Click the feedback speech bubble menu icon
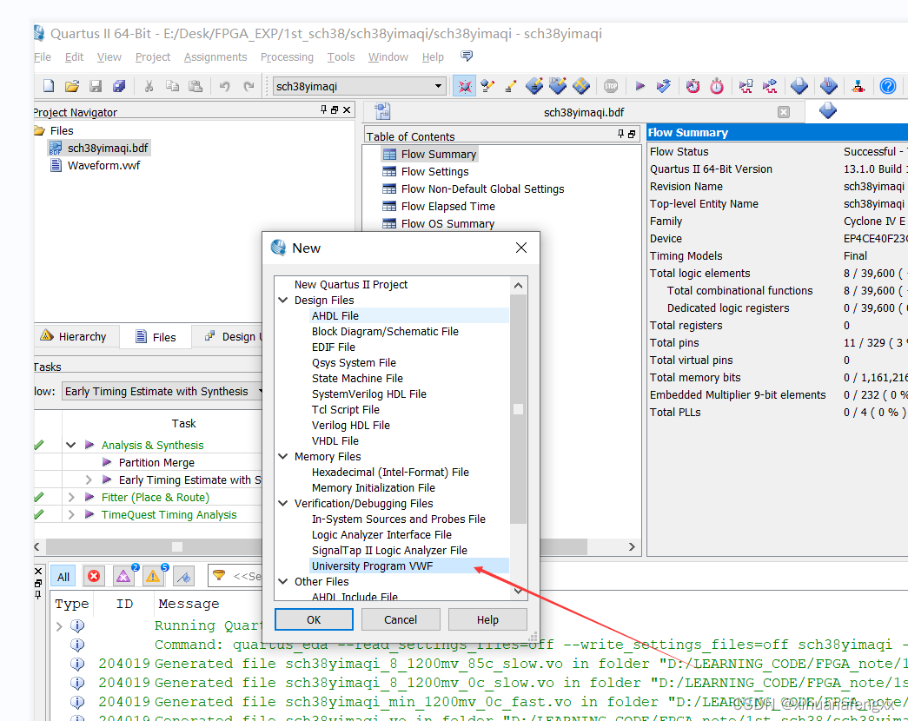Image resolution: width=908 pixels, height=721 pixels. 466,56
